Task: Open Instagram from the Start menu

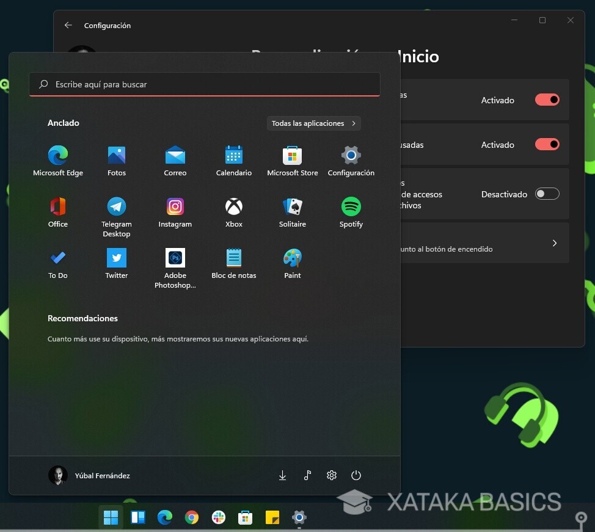Action: tap(175, 206)
